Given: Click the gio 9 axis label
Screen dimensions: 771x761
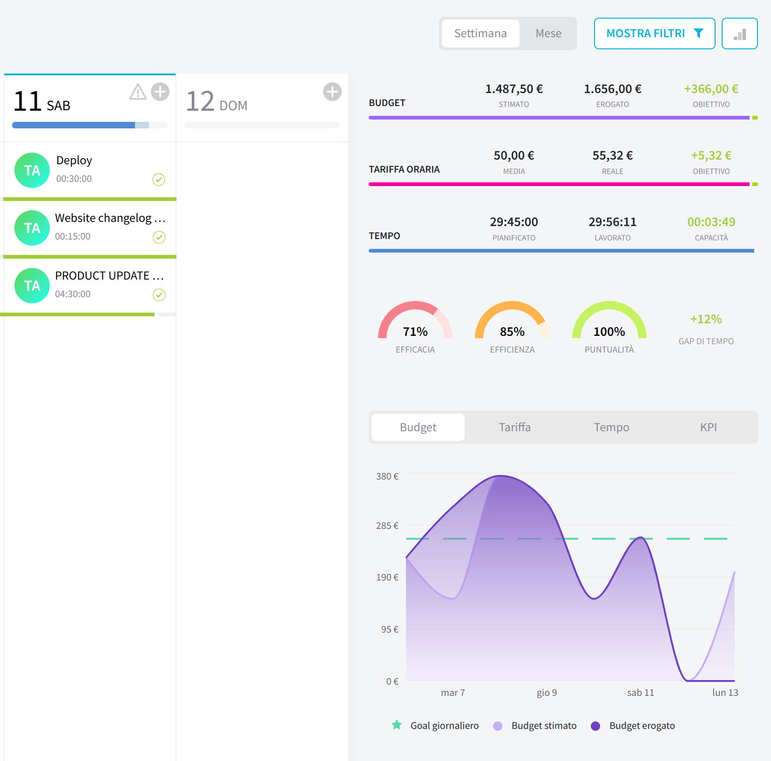Looking at the screenshot, I should tap(547, 693).
